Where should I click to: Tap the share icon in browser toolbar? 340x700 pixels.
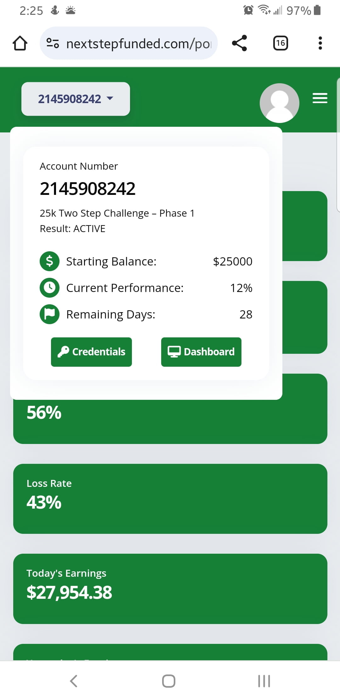coord(239,43)
